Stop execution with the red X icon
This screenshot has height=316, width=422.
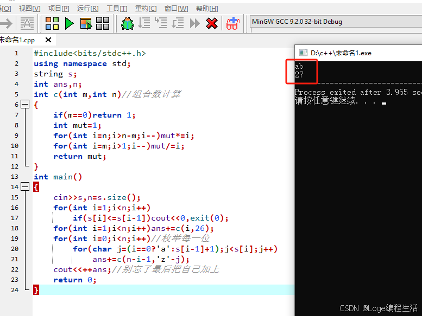click(212, 23)
